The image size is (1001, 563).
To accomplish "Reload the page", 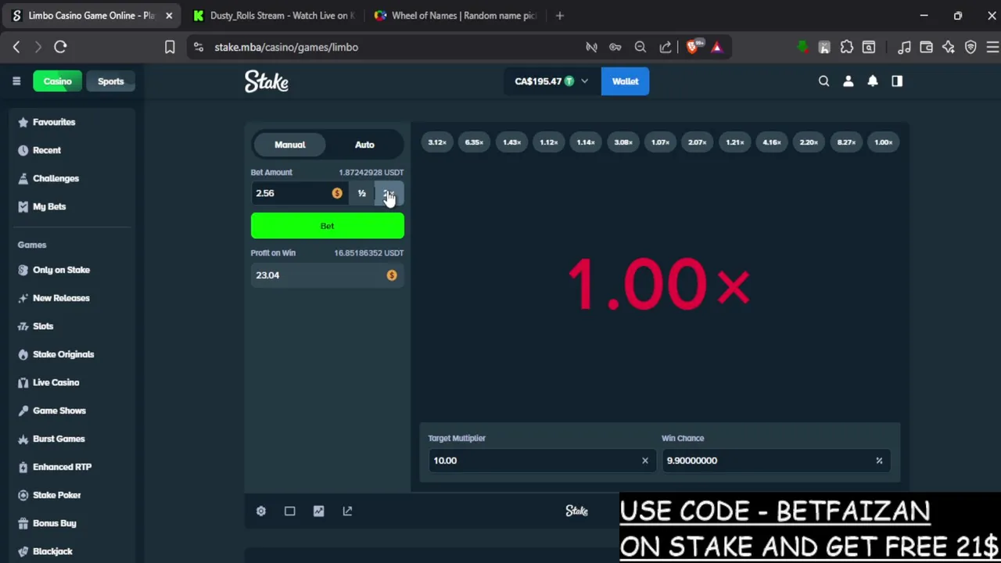I will click(60, 47).
